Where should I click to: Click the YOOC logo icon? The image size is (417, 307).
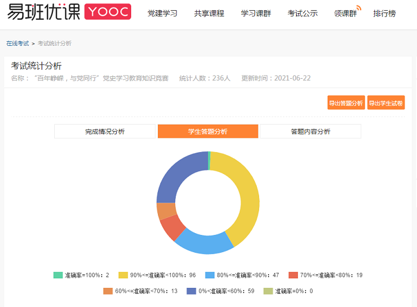tap(107, 13)
